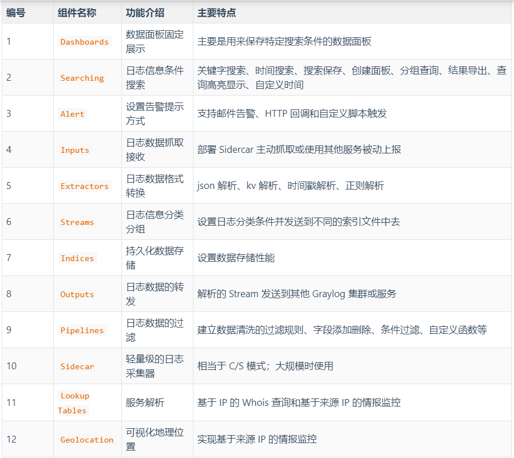The height and width of the screenshot is (458, 514).
Task: Select the Geolocation component label
Action: coord(87,439)
